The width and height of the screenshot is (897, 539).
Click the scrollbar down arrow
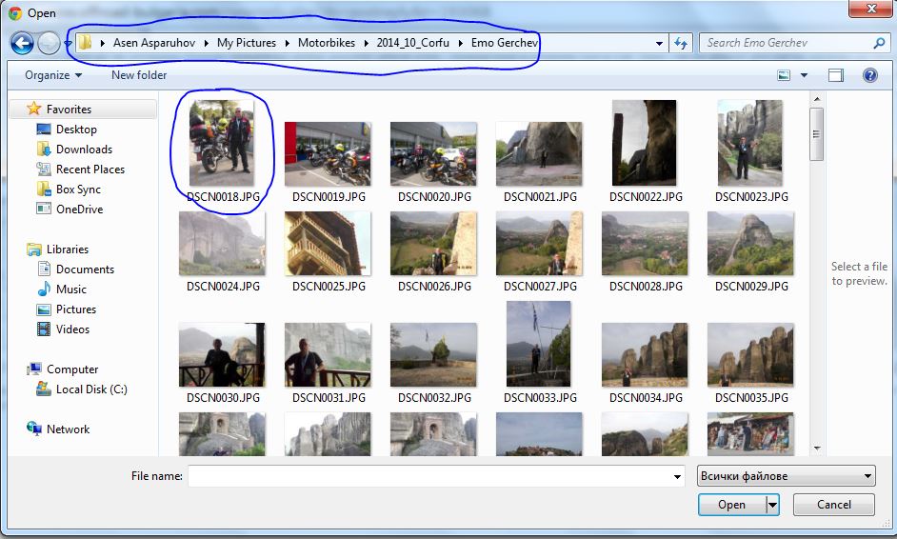pos(817,448)
